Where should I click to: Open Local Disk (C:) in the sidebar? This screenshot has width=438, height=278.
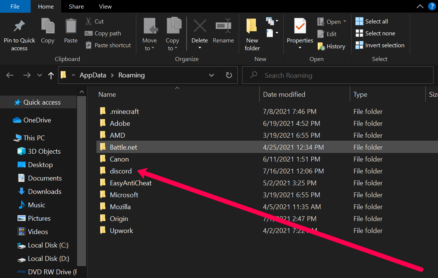tap(43, 245)
